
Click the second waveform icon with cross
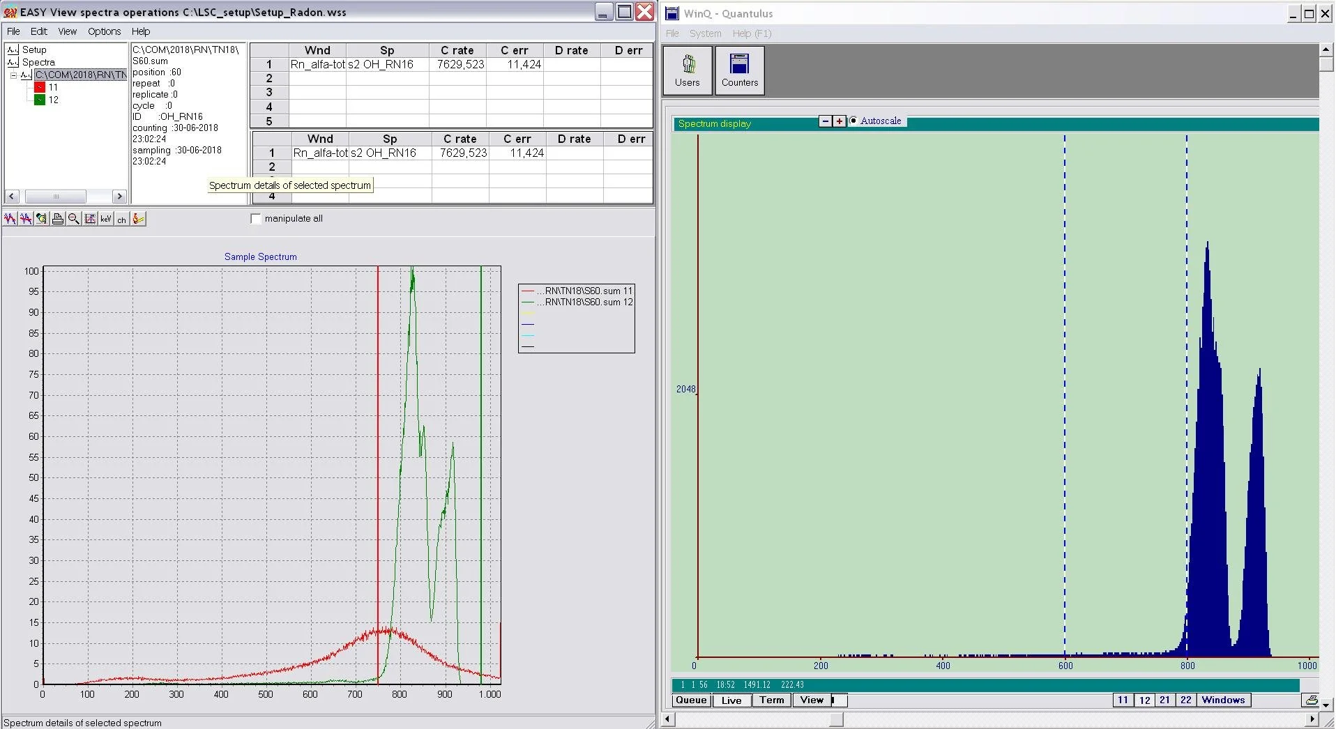pos(26,219)
